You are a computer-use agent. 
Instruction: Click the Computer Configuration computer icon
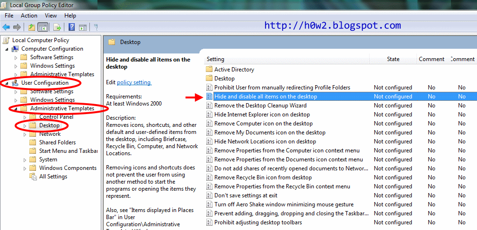coord(15,49)
